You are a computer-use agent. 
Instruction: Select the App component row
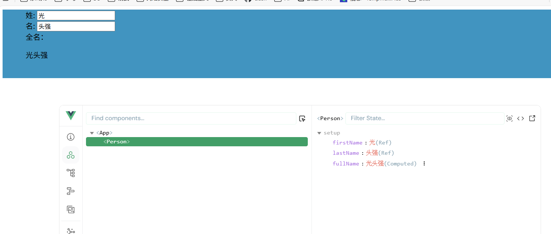(x=197, y=133)
